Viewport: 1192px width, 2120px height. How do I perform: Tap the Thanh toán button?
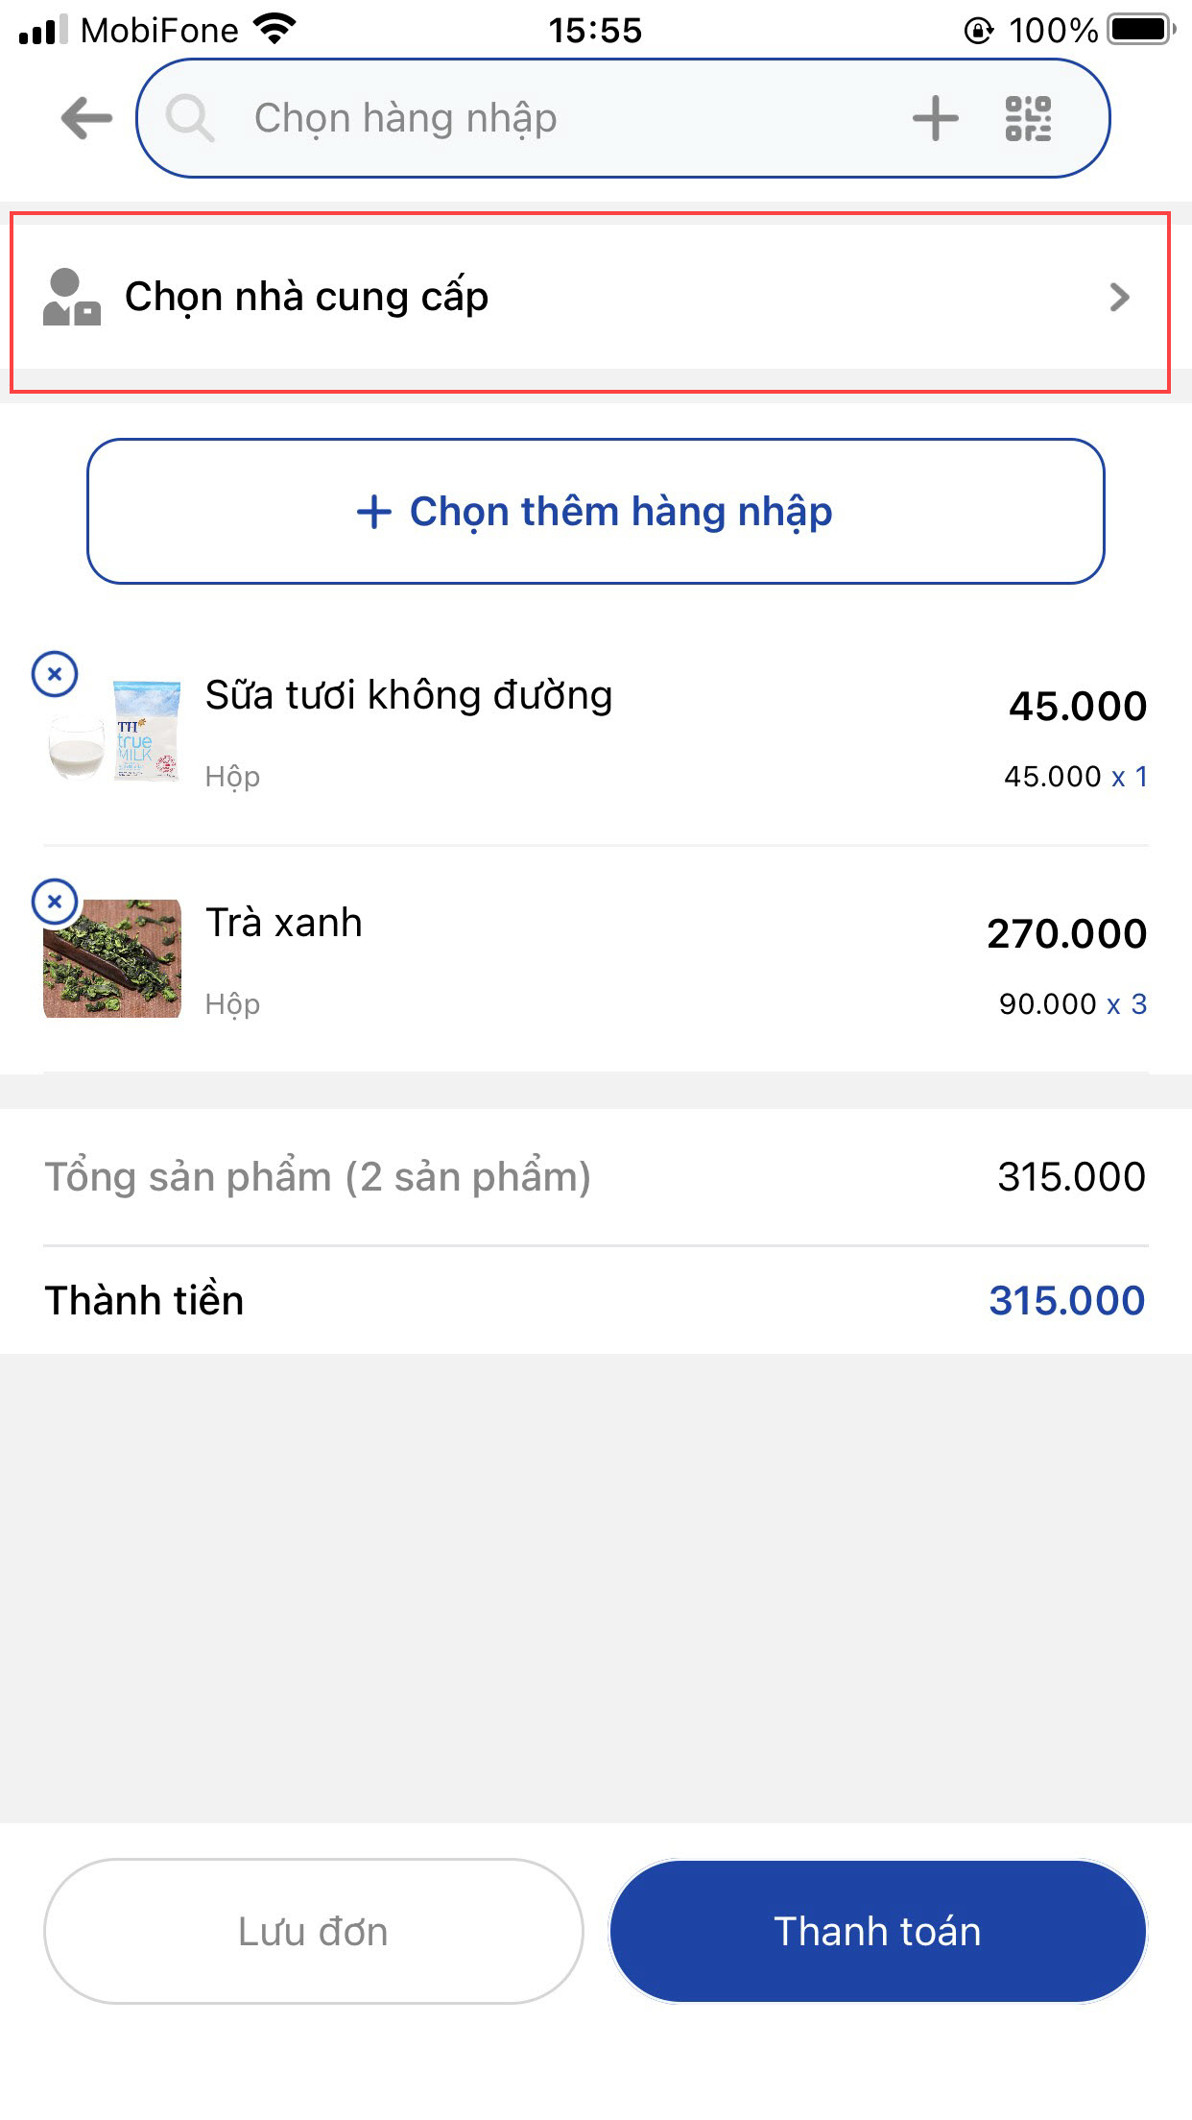click(x=877, y=1931)
